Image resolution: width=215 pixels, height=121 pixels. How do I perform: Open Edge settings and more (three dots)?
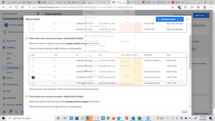coord(211,7)
